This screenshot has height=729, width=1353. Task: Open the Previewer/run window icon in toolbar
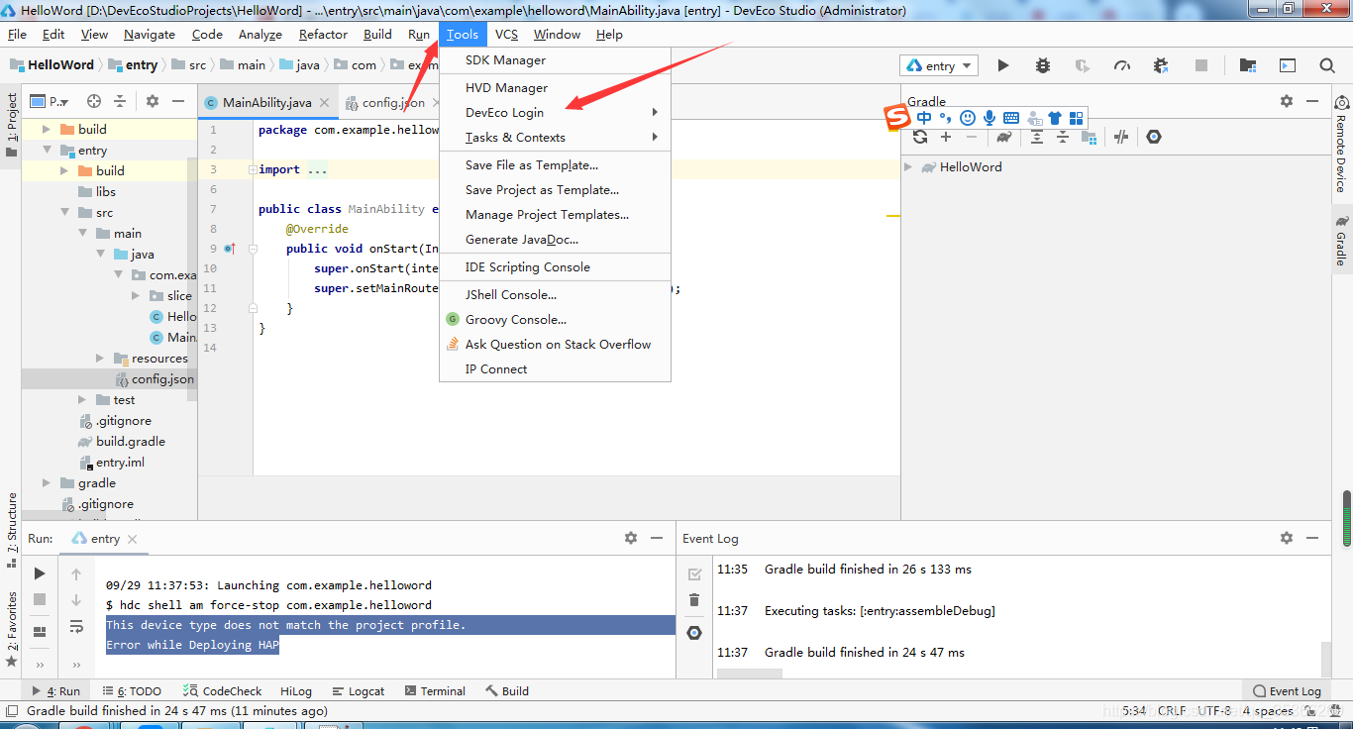click(1288, 65)
